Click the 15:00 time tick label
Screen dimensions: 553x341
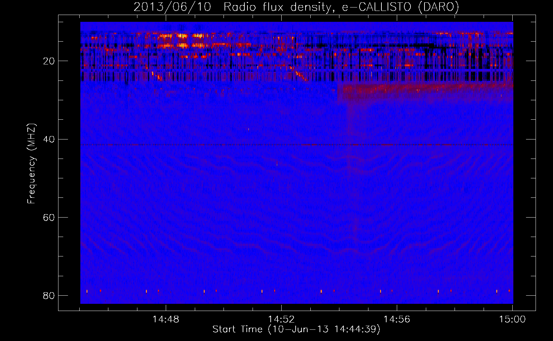pos(512,320)
